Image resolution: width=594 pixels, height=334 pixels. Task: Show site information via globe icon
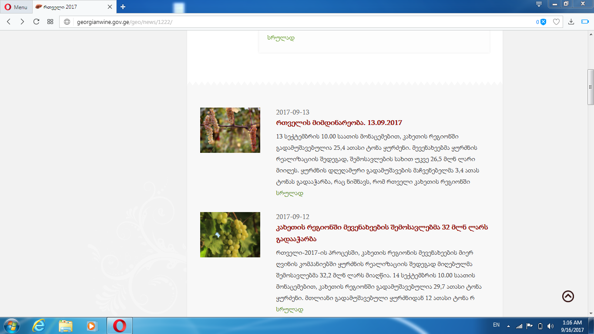coord(67,22)
